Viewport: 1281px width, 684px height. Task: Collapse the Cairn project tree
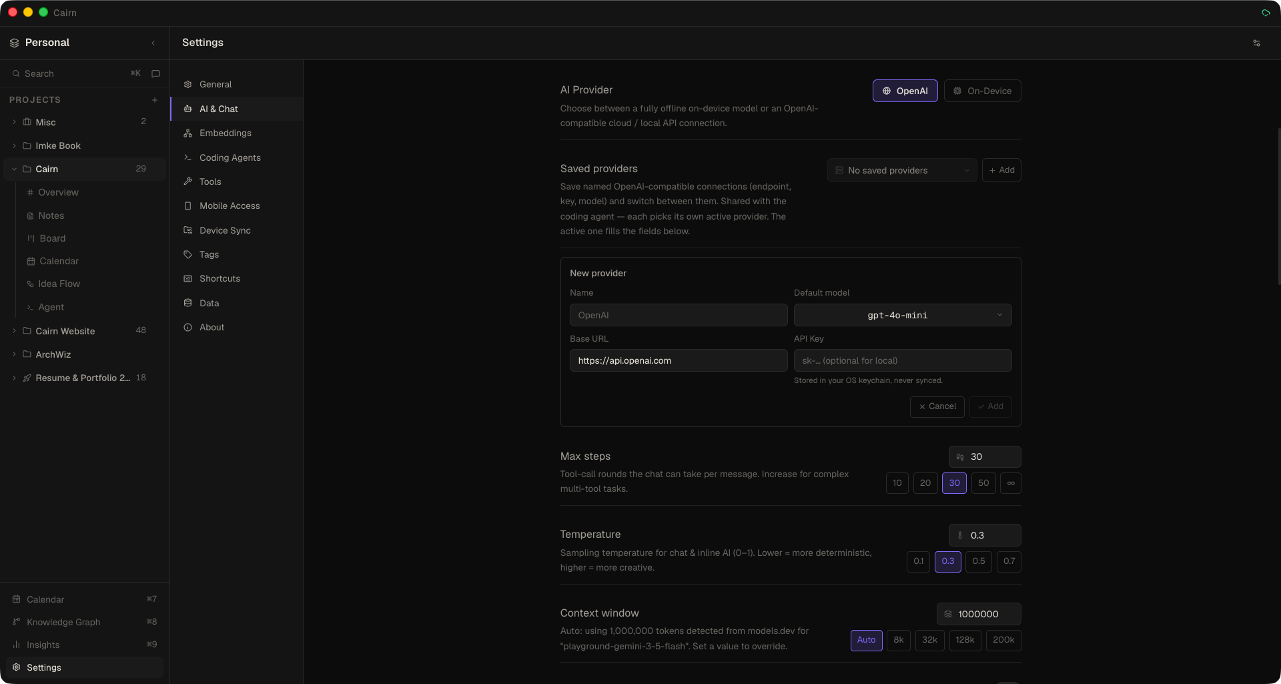coord(14,169)
